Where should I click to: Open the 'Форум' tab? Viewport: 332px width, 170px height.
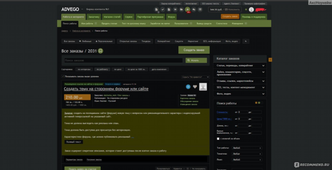coord(171,17)
